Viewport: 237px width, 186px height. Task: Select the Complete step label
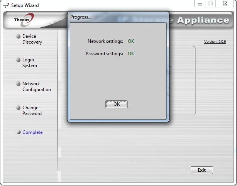coord(32,132)
